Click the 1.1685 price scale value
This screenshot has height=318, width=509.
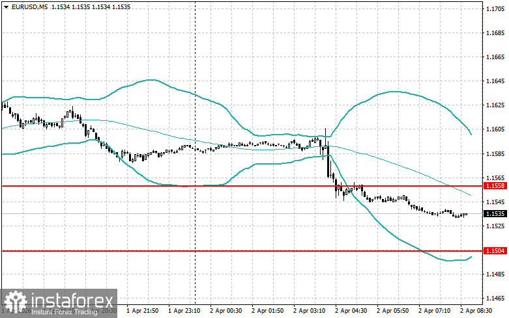[x=495, y=33]
